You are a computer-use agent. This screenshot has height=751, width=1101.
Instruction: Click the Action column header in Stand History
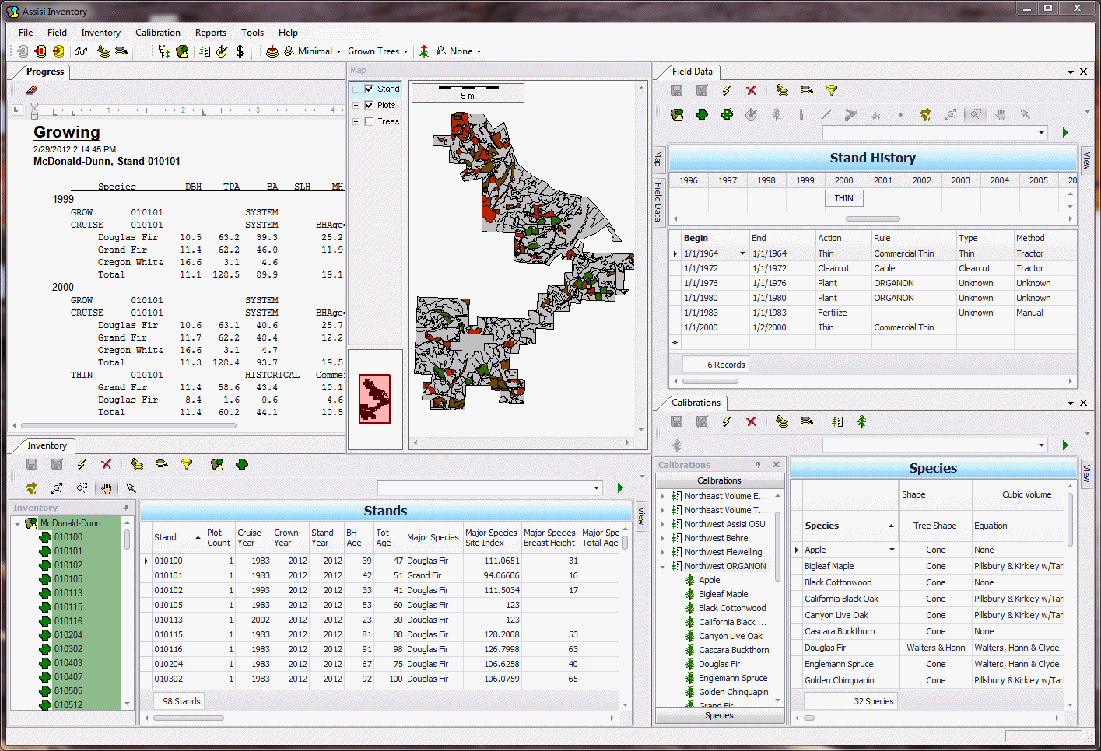pyautogui.click(x=843, y=238)
